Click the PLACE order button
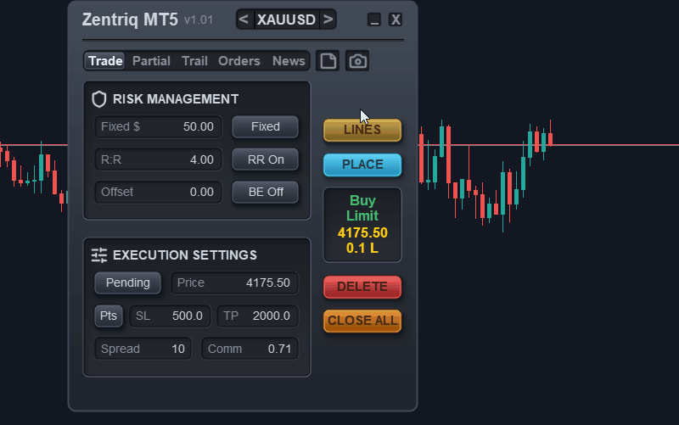Viewport: 679px width, 425px height. (362, 165)
